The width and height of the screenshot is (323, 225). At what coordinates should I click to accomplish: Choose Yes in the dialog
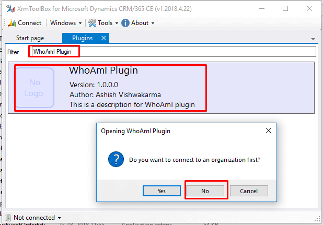pos(161,191)
